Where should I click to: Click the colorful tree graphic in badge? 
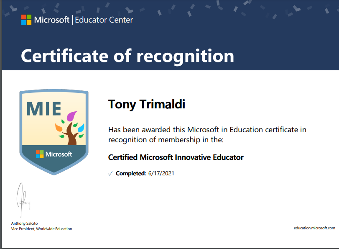click(70, 128)
